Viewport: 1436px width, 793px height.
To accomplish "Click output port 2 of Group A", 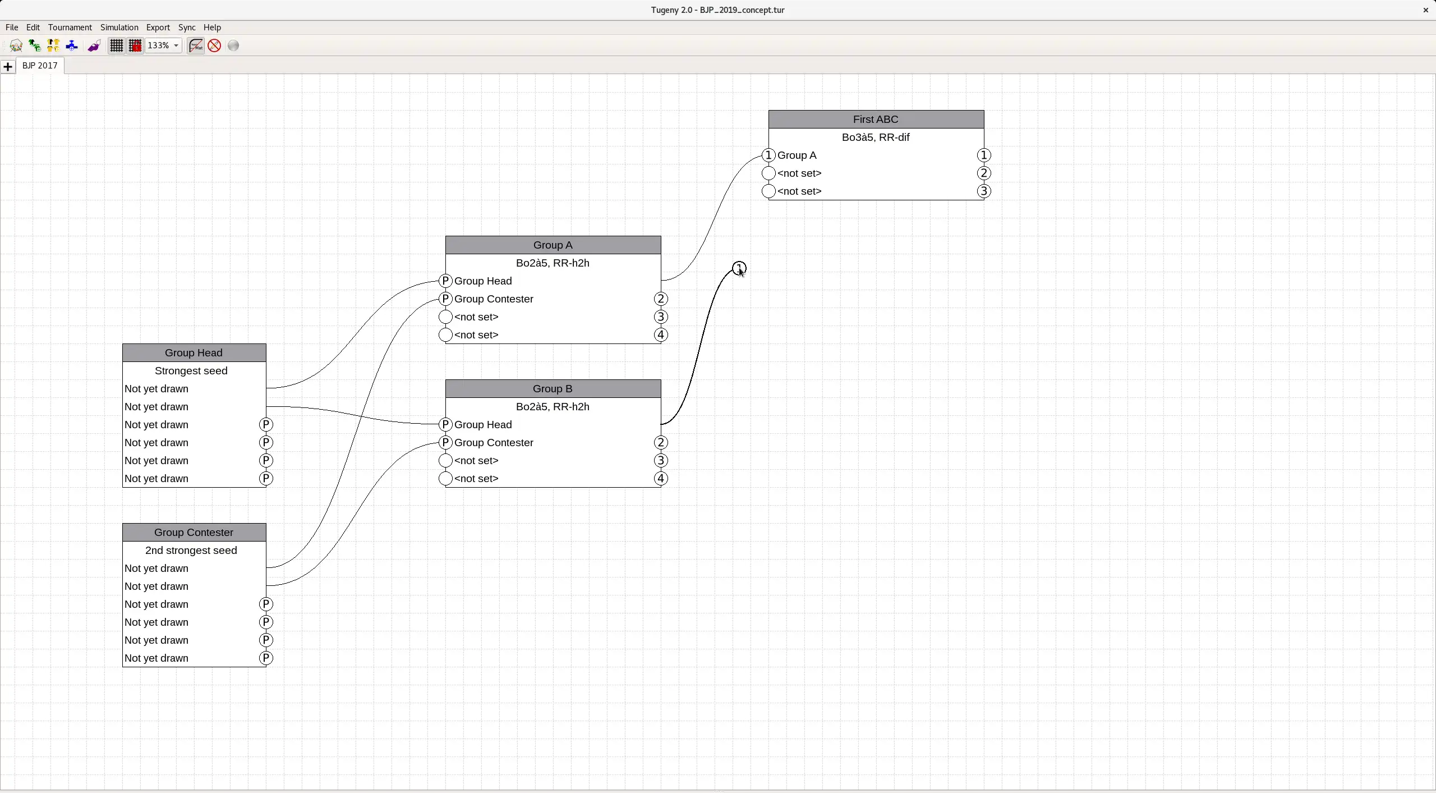I will [661, 299].
